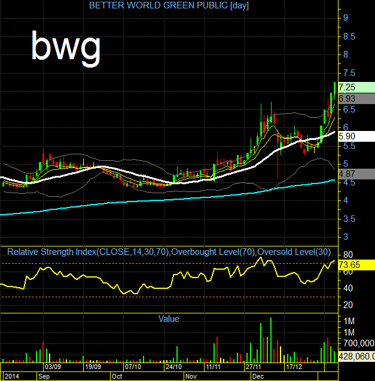Click the 17/12 date marker
The image size is (375, 381).
(x=294, y=367)
